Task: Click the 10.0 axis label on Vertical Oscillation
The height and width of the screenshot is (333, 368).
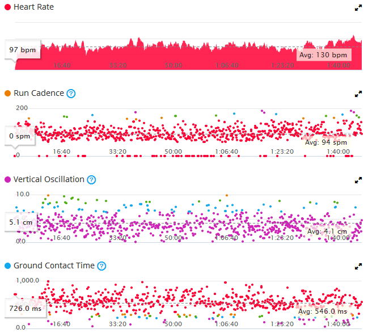Action: click(x=23, y=194)
